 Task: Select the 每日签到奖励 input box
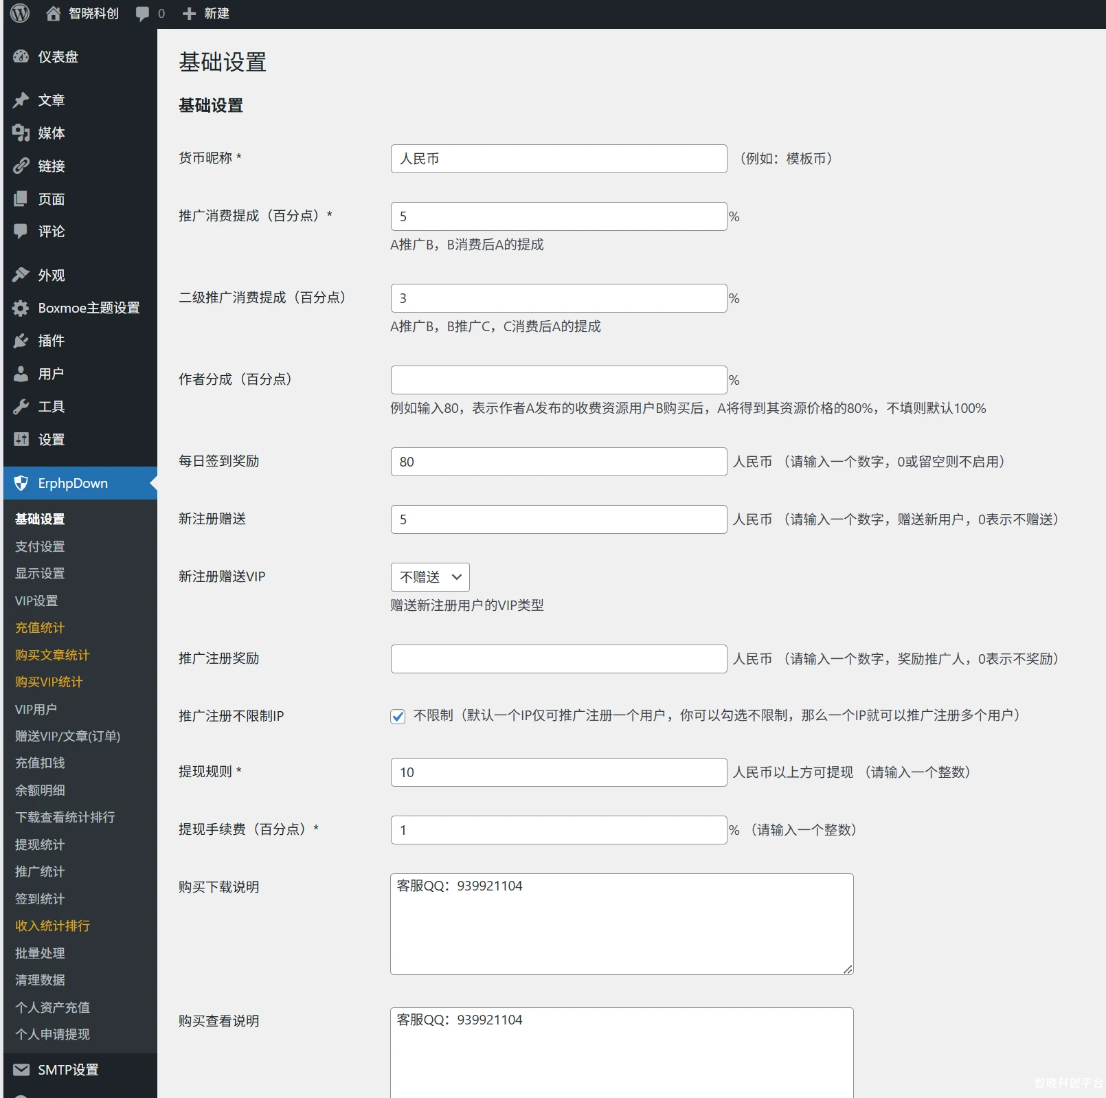click(x=558, y=462)
